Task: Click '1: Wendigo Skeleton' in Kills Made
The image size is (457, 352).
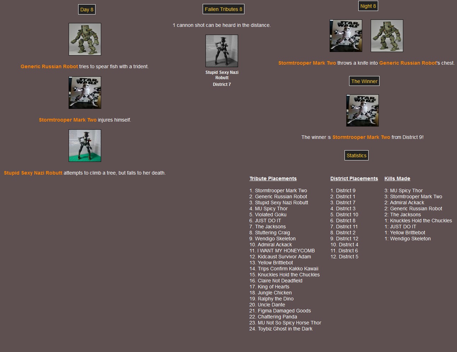Action: click(x=407, y=239)
